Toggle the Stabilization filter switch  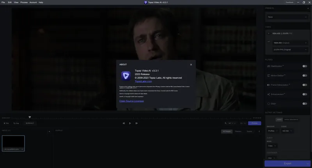click(305, 66)
